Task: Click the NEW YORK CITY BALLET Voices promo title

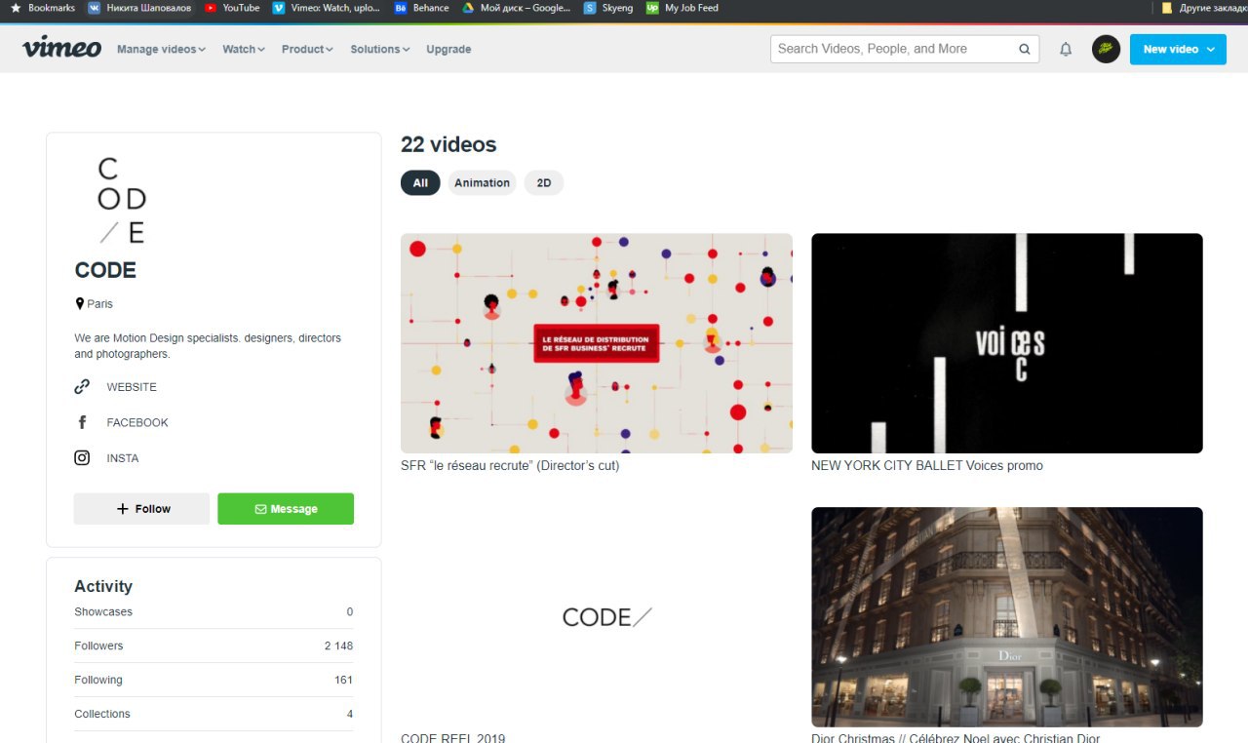Action: point(927,465)
